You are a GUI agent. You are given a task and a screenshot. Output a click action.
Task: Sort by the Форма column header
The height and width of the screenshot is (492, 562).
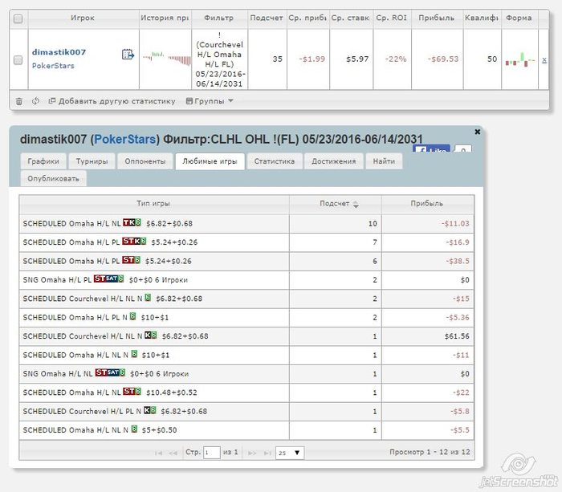(519, 18)
